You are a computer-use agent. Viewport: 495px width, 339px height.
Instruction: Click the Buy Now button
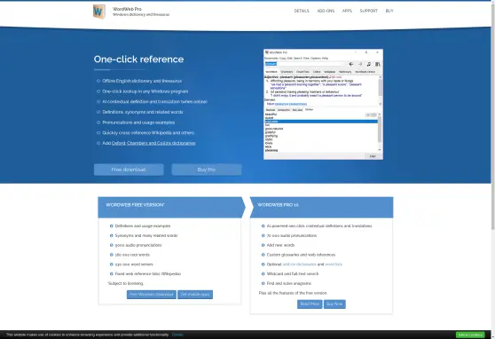[x=334, y=304]
